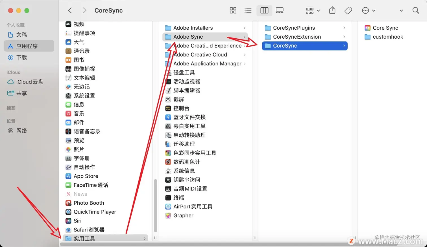Viewport: 427px width, 247px height.
Task: Select the highlighted CoreSync folder
Action: 305,46
